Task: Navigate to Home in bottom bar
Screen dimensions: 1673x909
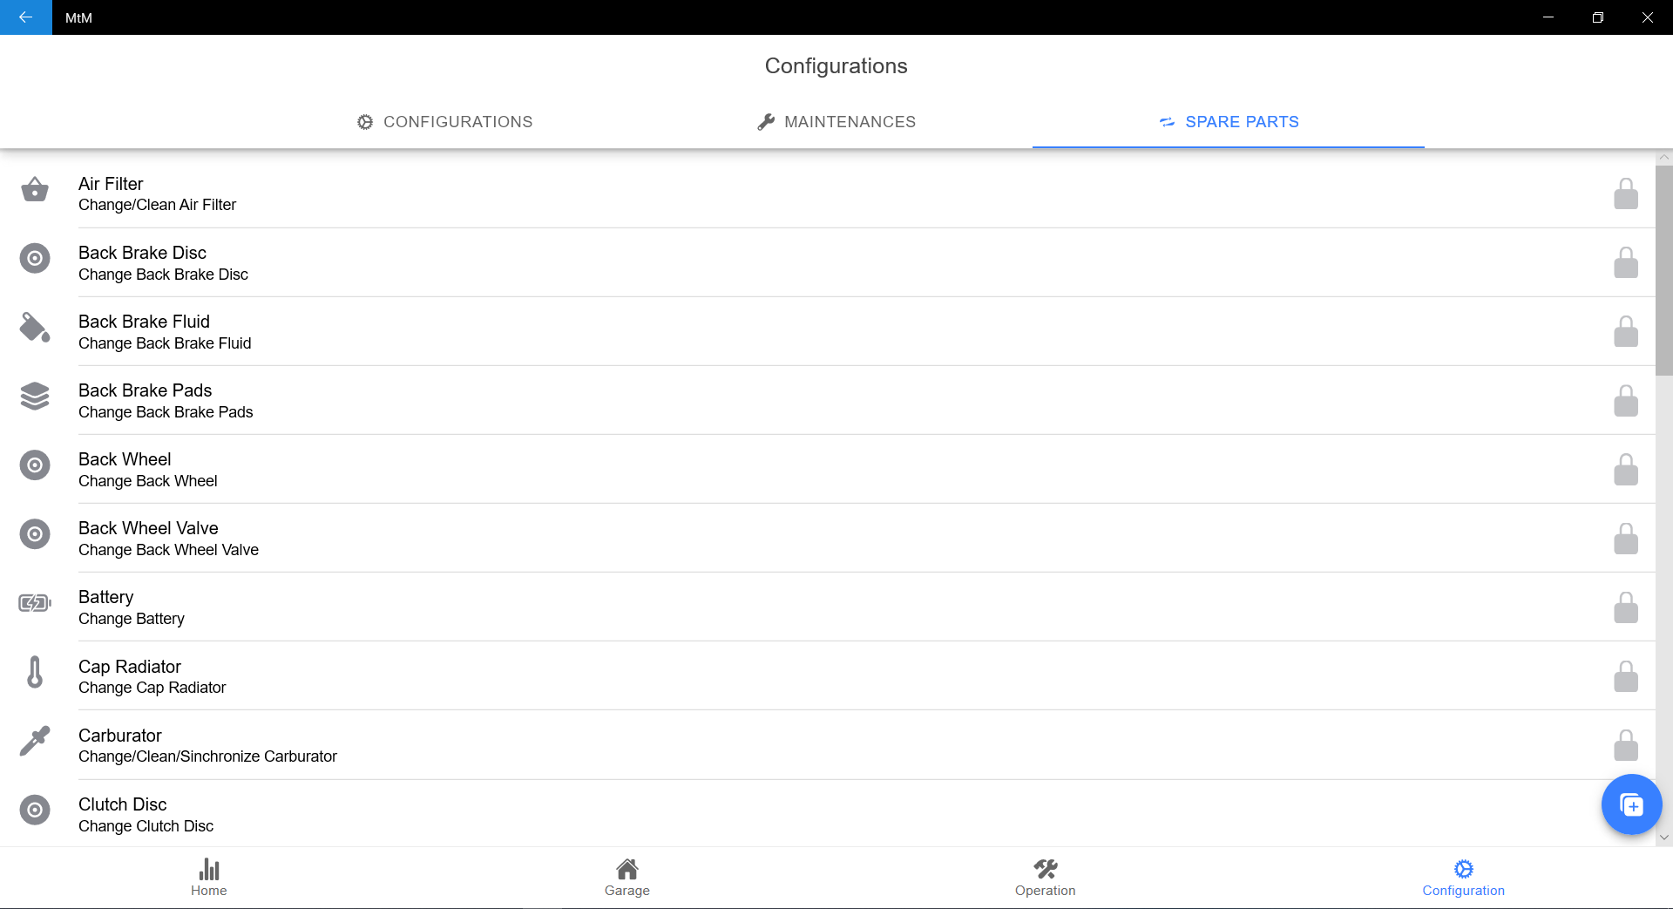Action: click(209, 877)
